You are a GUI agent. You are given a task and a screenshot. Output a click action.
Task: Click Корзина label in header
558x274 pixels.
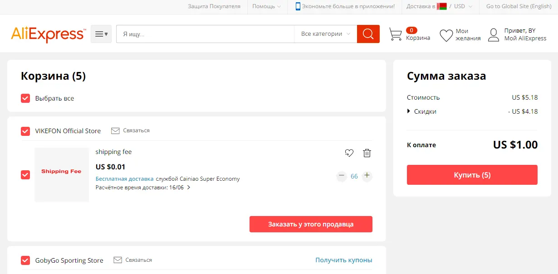tap(418, 38)
